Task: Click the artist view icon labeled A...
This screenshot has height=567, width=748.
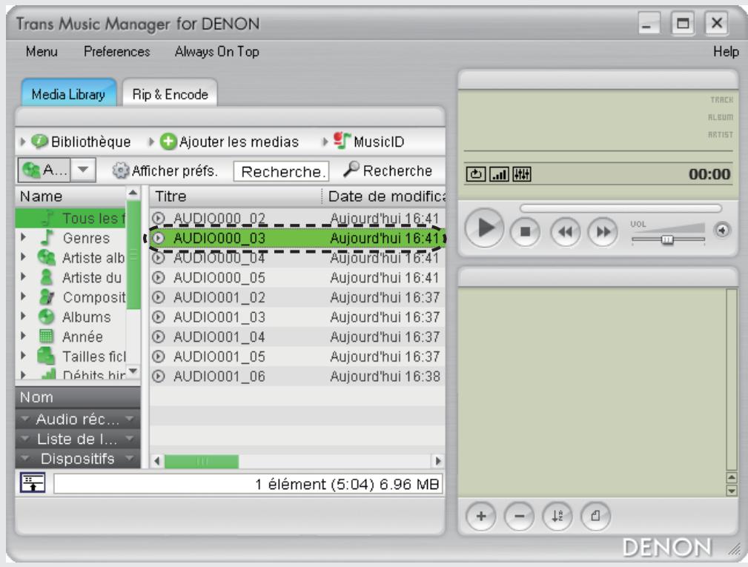Action: click(44, 170)
